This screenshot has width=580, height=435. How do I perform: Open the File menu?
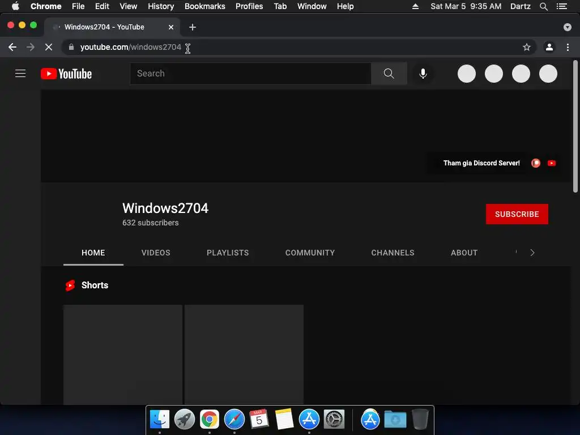pos(78,6)
